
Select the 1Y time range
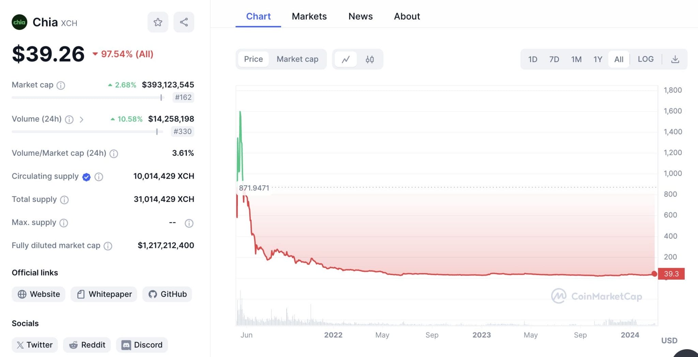tap(597, 59)
